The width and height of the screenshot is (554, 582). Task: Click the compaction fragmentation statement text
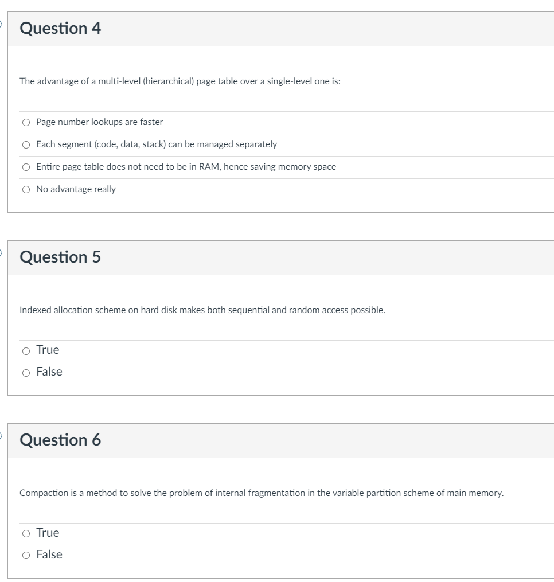[262, 493]
